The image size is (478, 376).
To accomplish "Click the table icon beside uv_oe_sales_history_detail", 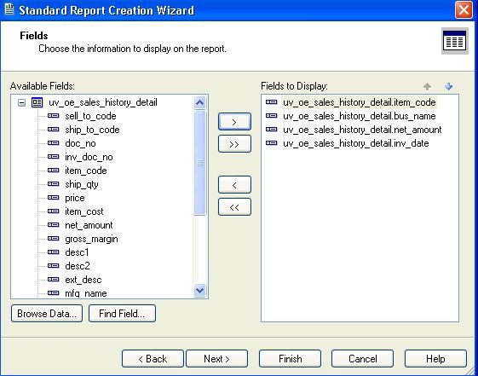I will tap(37, 102).
